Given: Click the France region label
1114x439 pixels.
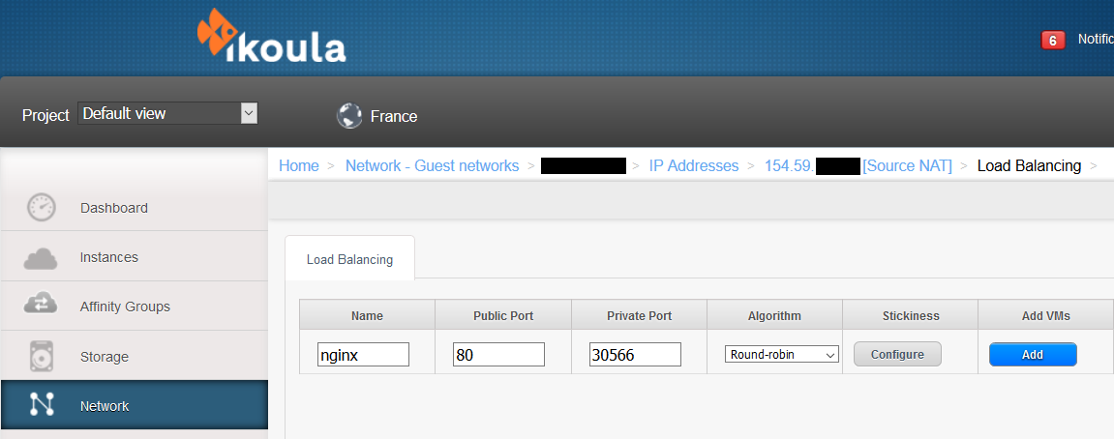Looking at the screenshot, I should pos(394,116).
